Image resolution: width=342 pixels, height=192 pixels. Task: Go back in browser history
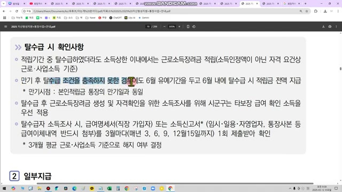click(4, 11)
